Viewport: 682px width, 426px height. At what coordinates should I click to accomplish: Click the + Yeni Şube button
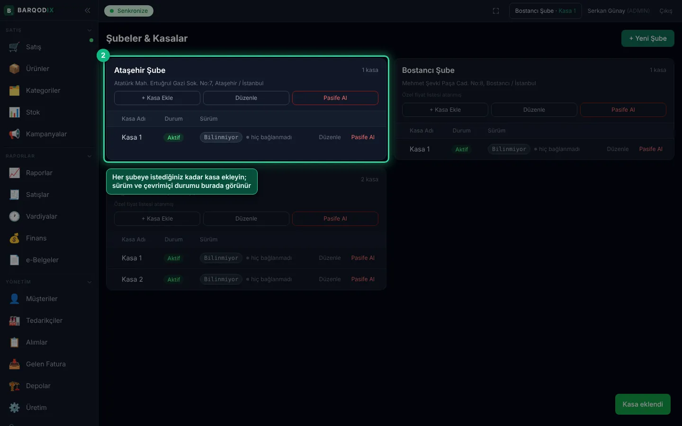(647, 38)
